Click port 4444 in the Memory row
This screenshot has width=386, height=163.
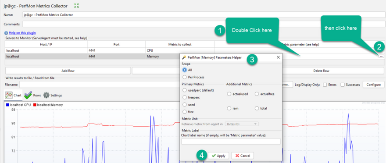pyautogui.click(x=116, y=56)
